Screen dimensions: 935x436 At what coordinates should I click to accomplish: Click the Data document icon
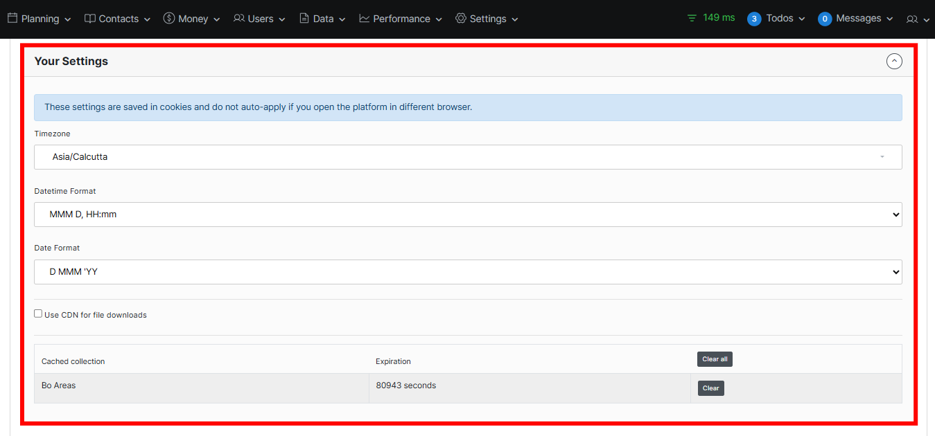pyautogui.click(x=304, y=19)
